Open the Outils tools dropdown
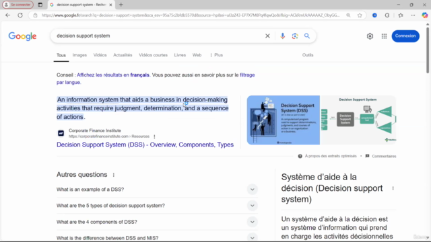 click(x=308, y=55)
